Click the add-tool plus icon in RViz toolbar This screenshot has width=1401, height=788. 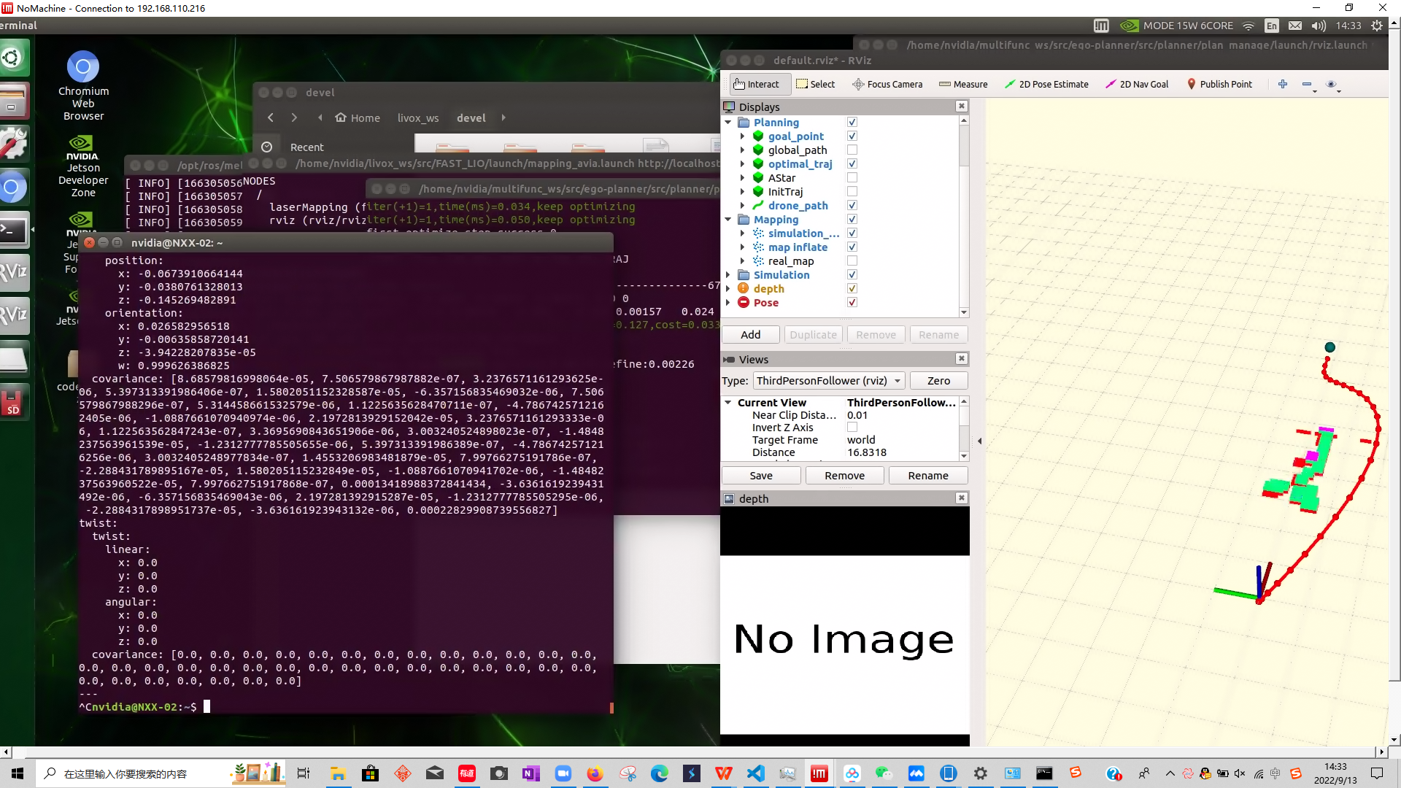tap(1283, 84)
